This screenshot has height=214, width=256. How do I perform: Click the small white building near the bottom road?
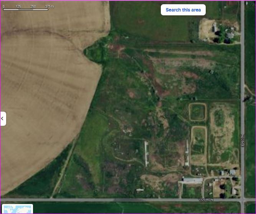tap(140, 190)
